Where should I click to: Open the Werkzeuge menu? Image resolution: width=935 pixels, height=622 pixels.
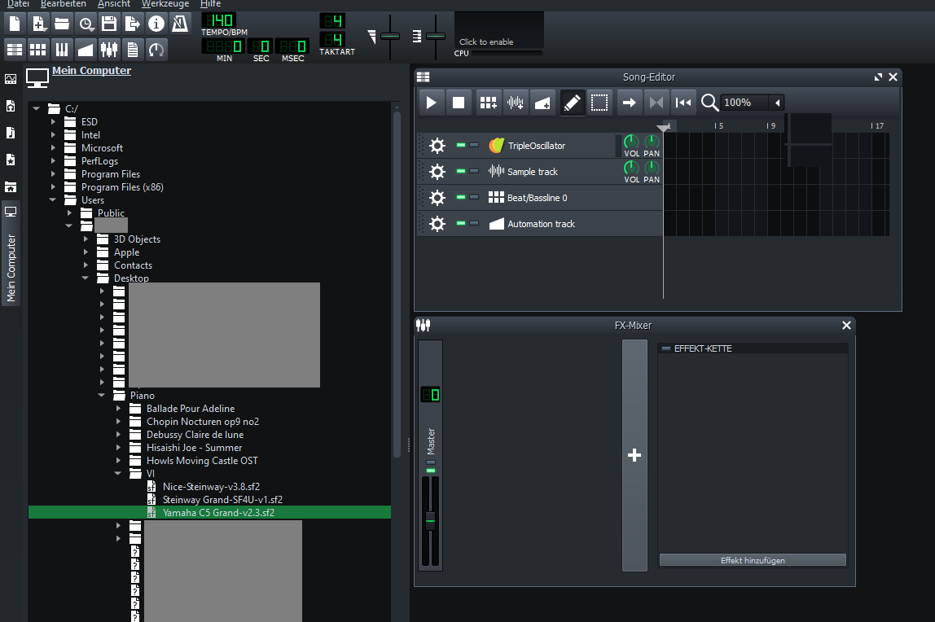point(165,3)
